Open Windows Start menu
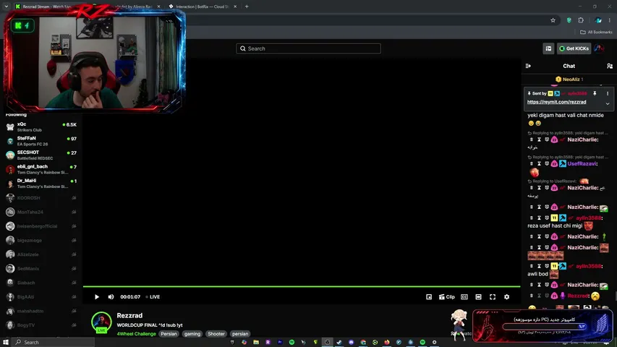Image resolution: width=617 pixels, height=347 pixels. tap(6, 342)
